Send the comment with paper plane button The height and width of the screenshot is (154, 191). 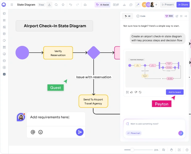(x=80, y=132)
